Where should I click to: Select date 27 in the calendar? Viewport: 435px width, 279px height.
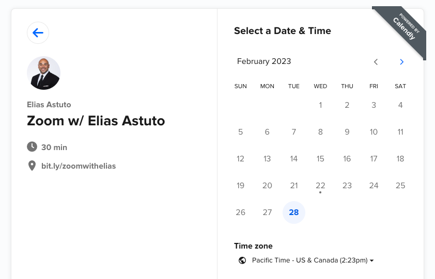coord(267,212)
